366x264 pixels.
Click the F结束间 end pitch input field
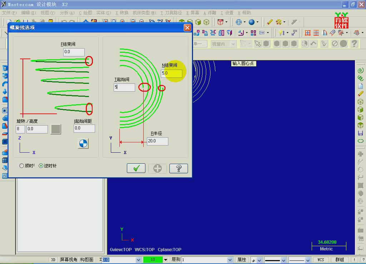click(x=74, y=52)
